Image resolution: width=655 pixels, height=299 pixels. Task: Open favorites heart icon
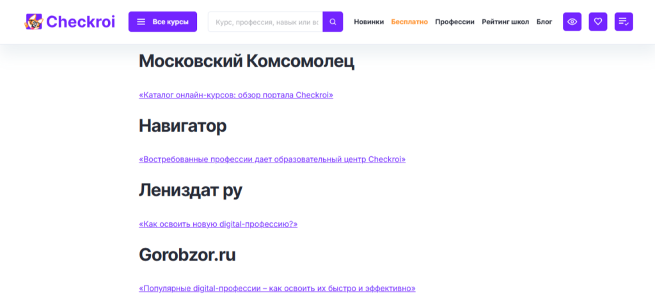pos(598,22)
